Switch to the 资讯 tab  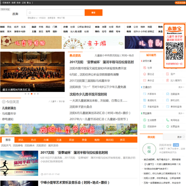[21, 140]
